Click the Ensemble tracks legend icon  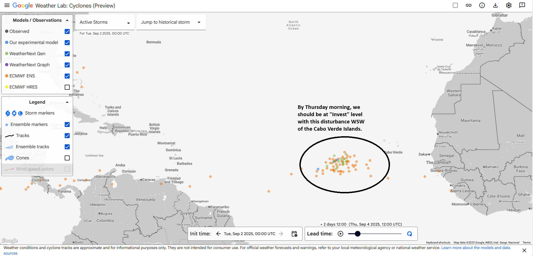(x=9, y=147)
